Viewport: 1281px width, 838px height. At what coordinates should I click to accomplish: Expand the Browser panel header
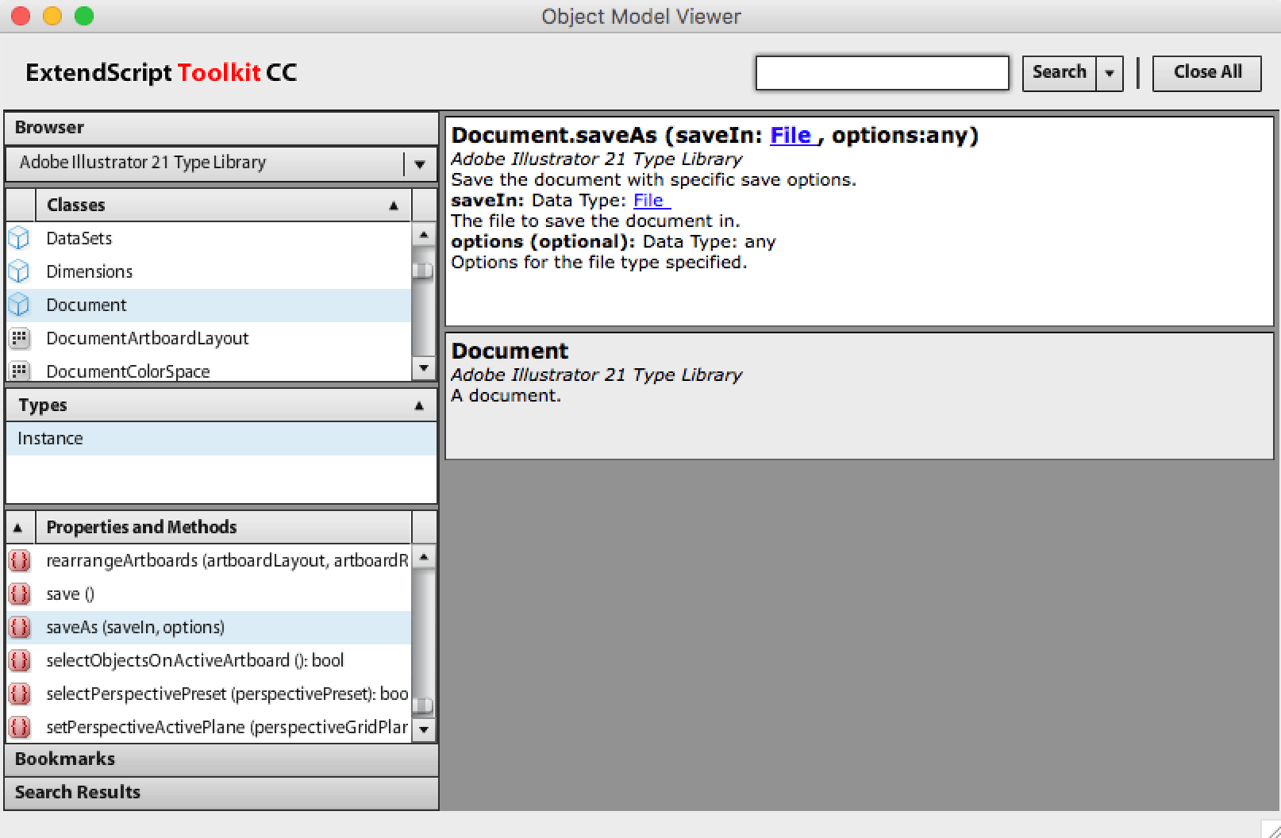[x=221, y=128]
